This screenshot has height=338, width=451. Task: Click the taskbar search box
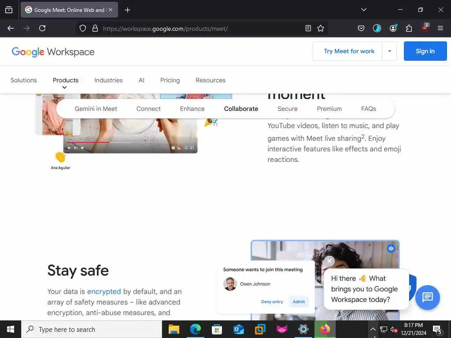click(92, 329)
